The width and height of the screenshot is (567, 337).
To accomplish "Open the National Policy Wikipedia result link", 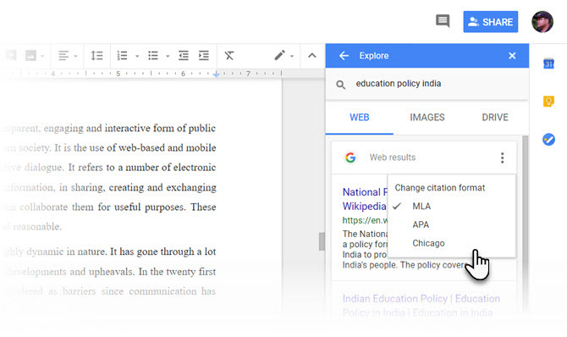I will 365,199.
